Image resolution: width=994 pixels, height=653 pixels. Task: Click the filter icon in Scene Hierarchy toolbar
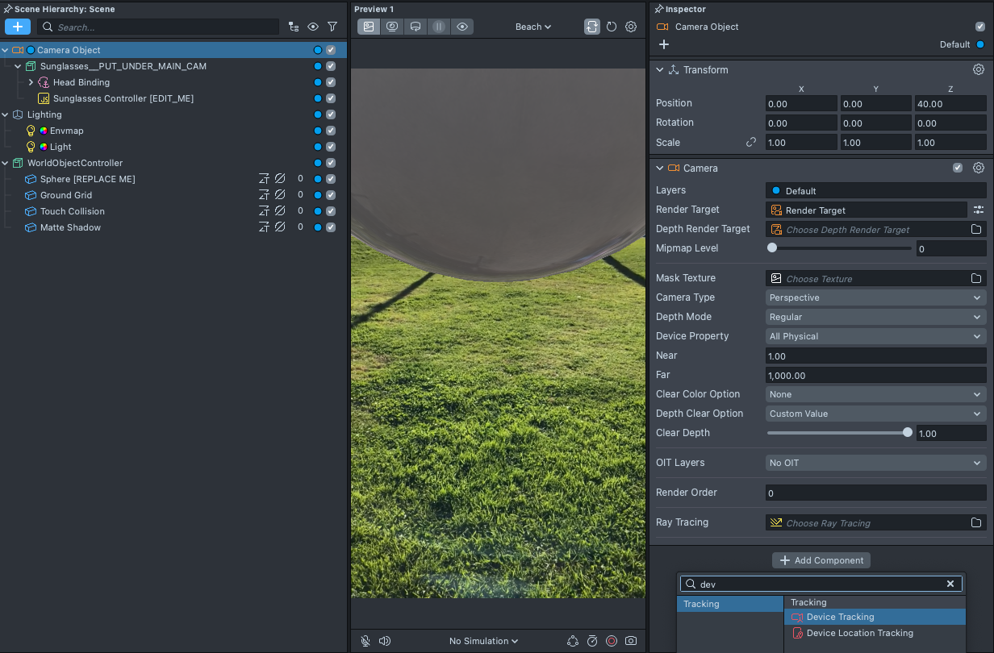click(332, 27)
